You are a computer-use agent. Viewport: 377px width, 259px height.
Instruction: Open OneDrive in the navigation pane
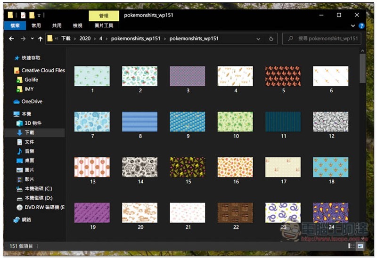pos(28,102)
